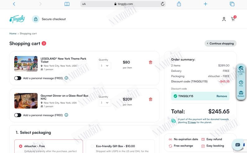Open the chat support bubble
Screen dimensions: 247x153
coord(238,145)
